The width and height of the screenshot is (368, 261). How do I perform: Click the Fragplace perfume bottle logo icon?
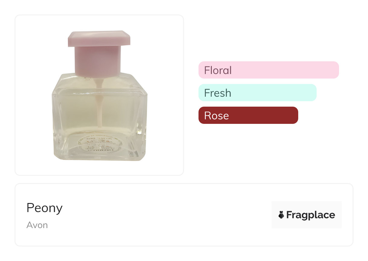pos(281,215)
